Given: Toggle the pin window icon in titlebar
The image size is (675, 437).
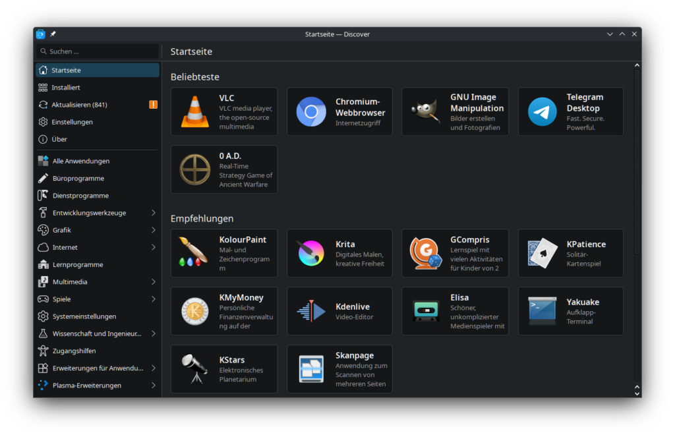Looking at the screenshot, I should click(53, 34).
